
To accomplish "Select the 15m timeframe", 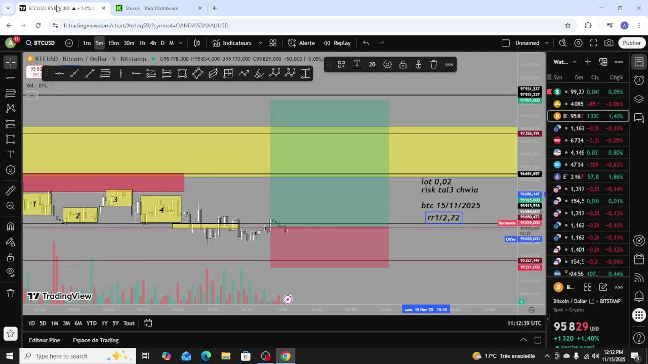I will pyautogui.click(x=113, y=43).
